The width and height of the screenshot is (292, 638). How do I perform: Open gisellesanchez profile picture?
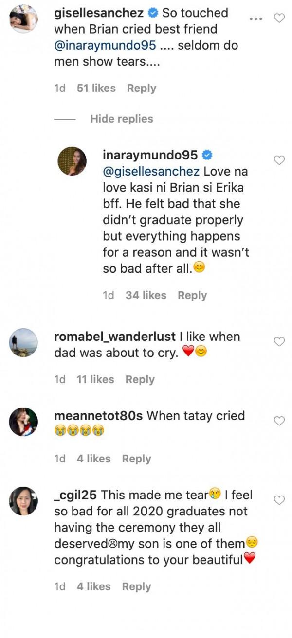[x=23, y=18]
